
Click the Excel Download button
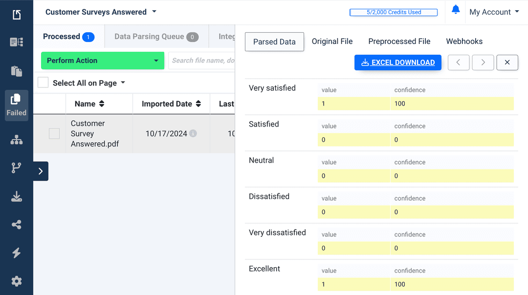(x=397, y=63)
